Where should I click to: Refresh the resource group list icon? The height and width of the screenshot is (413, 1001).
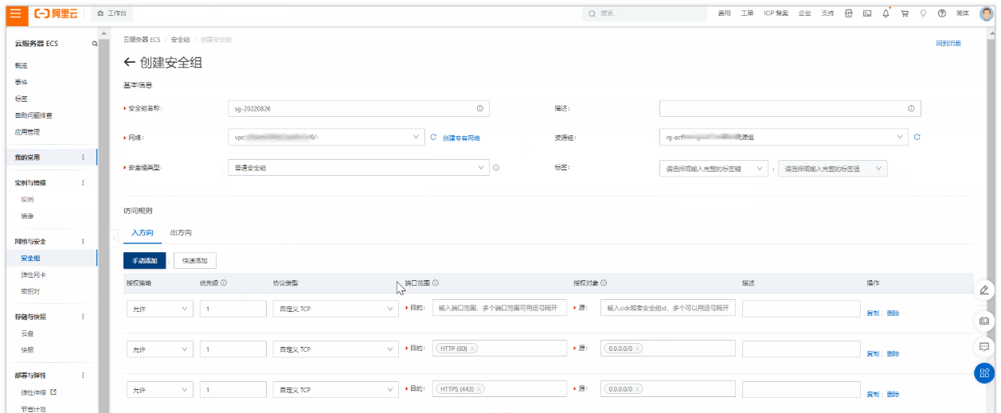917,137
